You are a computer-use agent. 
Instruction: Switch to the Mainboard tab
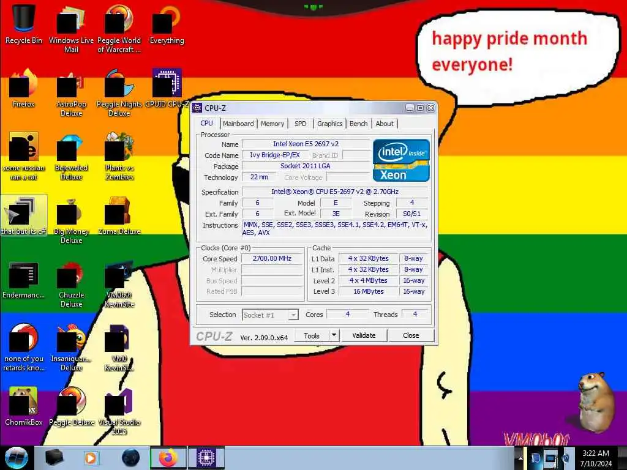238,124
